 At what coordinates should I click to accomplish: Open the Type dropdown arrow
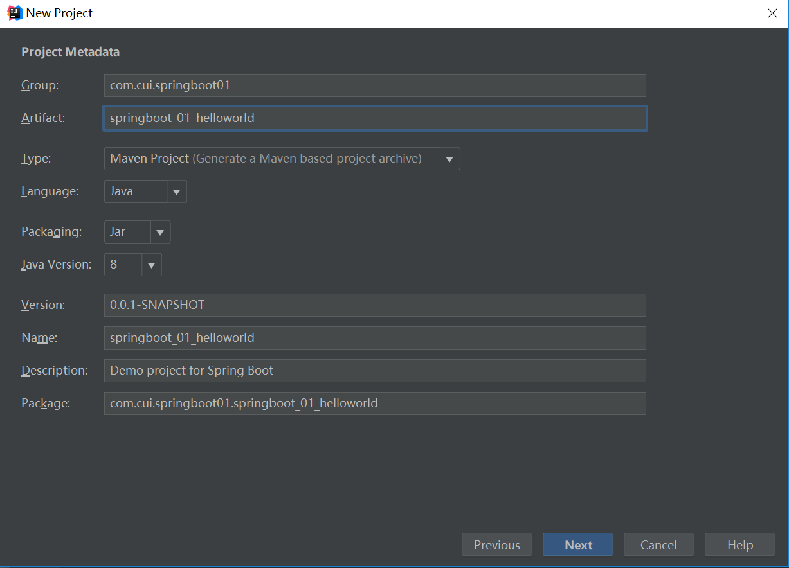tap(449, 159)
